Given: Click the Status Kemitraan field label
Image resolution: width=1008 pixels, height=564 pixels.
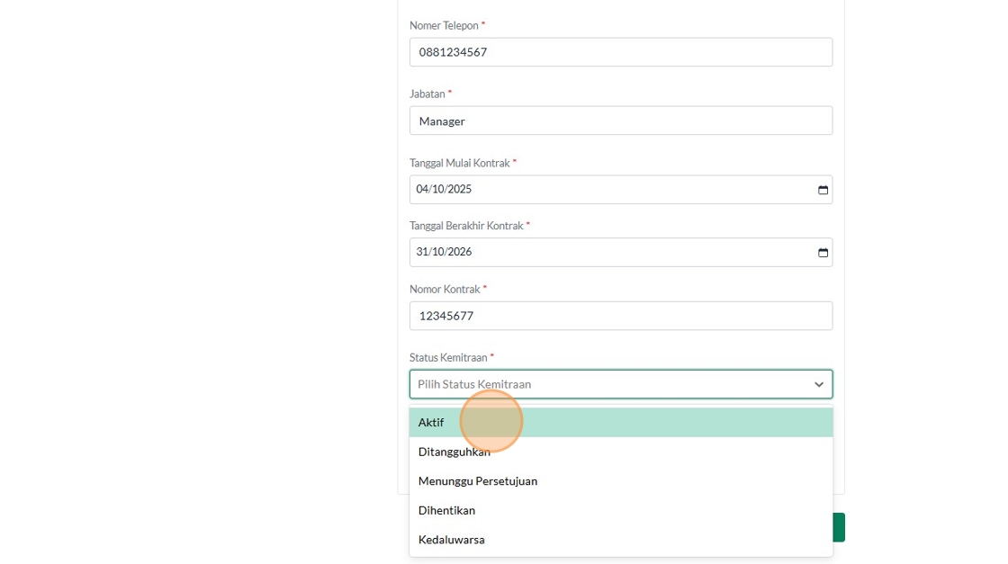Looking at the screenshot, I should point(448,358).
